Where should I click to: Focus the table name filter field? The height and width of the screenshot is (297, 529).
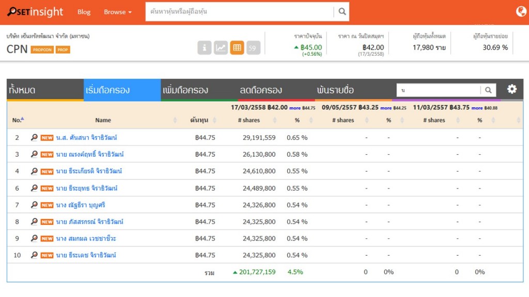[439, 90]
